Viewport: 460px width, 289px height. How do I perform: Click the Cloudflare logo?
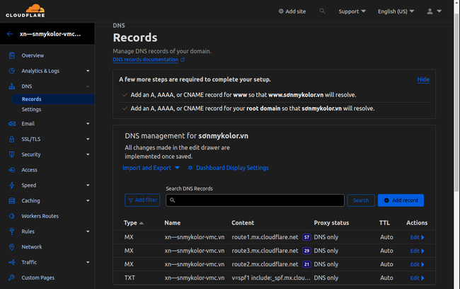(25, 11)
